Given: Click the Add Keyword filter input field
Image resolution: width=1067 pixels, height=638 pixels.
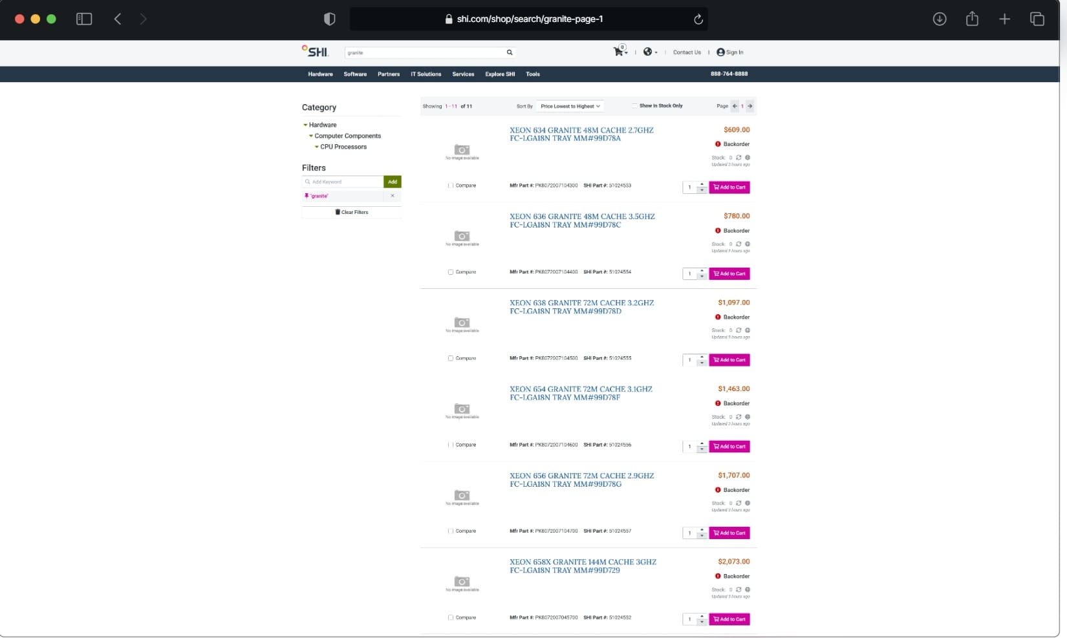Looking at the screenshot, I should click(346, 182).
